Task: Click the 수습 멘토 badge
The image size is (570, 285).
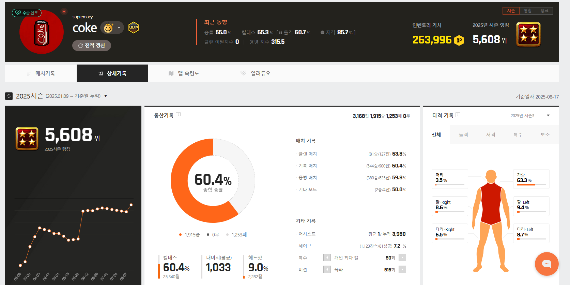Action: 27,13
